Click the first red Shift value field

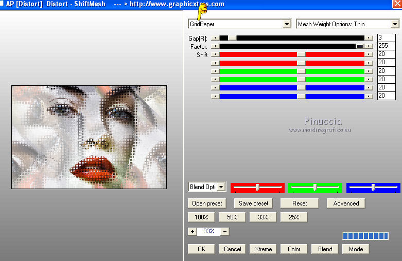(x=387, y=54)
